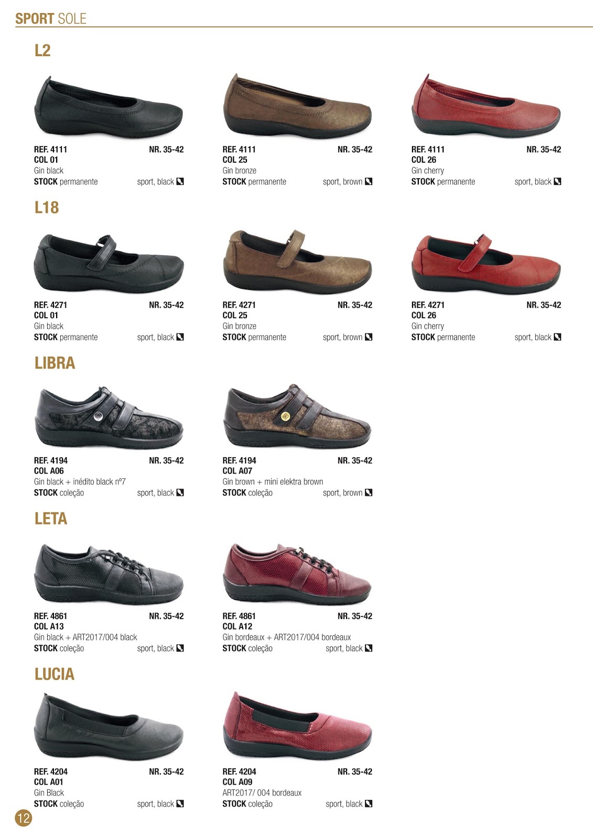Click the bronze L2 shoe image

297,106
